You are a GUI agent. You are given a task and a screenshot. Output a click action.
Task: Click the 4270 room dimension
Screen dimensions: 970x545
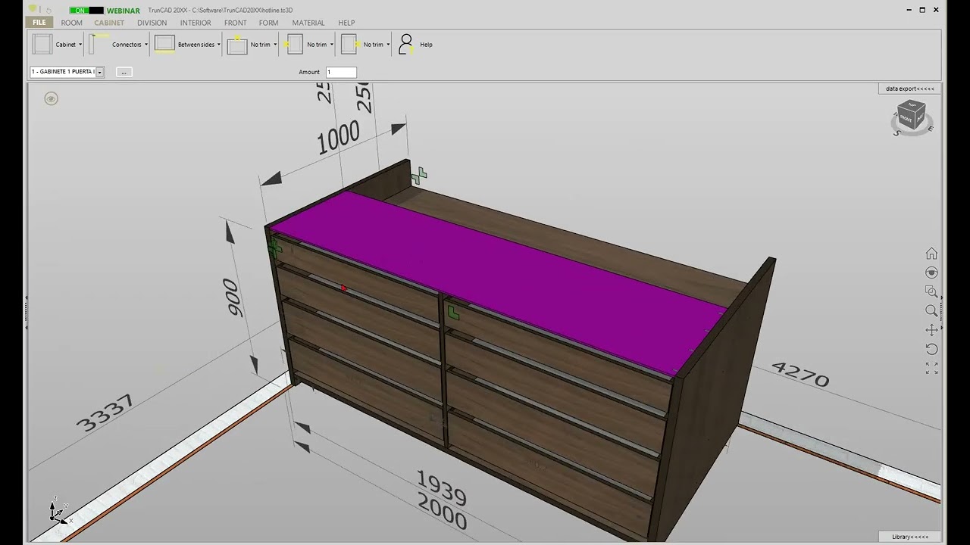tap(800, 373)
